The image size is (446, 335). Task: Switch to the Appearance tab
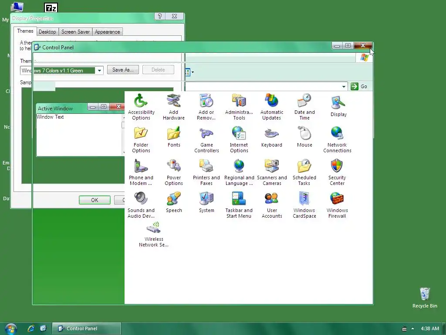pyautogui.click(x=107, y=31)
